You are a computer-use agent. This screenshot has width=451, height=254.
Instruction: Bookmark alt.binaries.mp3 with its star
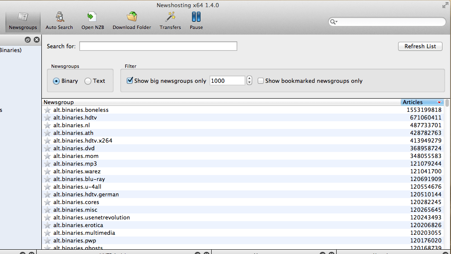(47, 163)
